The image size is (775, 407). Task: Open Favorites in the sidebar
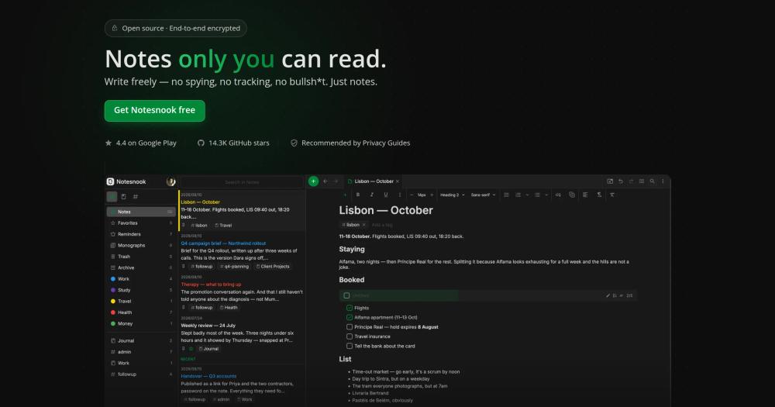click(141, 223)
